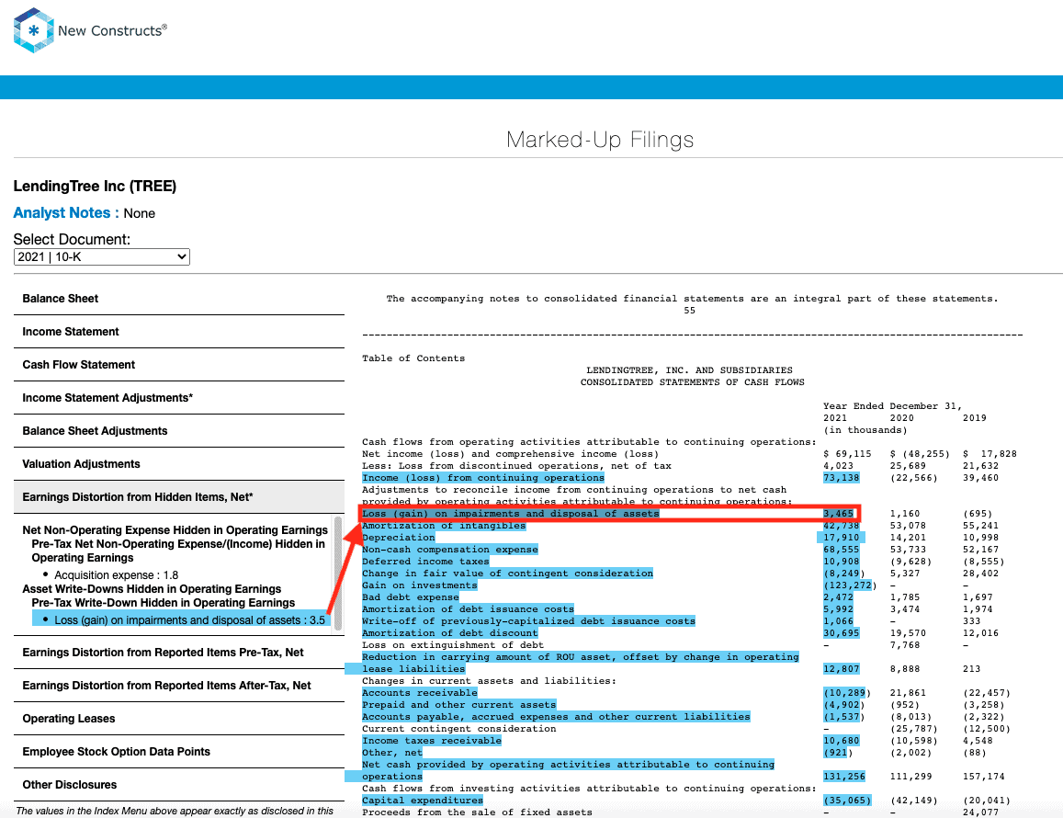Open Employee Stock Option Data Points section
This screenshot has height=818, width=1063.
[x=179, y=752]
